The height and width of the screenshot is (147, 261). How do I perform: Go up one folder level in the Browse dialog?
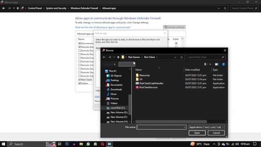click(x=118, y=57)
